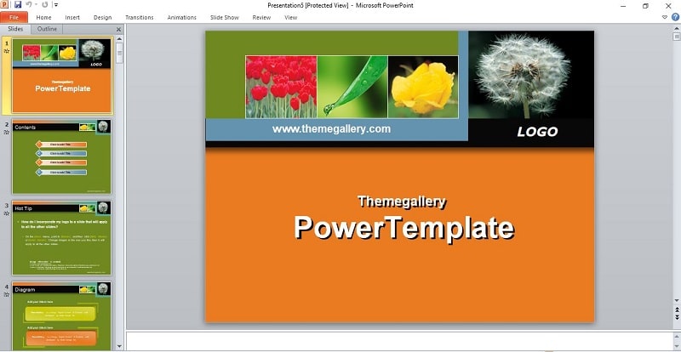Select the Themegallery subtitle text
This screenshot has height=352, width=681.
point(402,202)
